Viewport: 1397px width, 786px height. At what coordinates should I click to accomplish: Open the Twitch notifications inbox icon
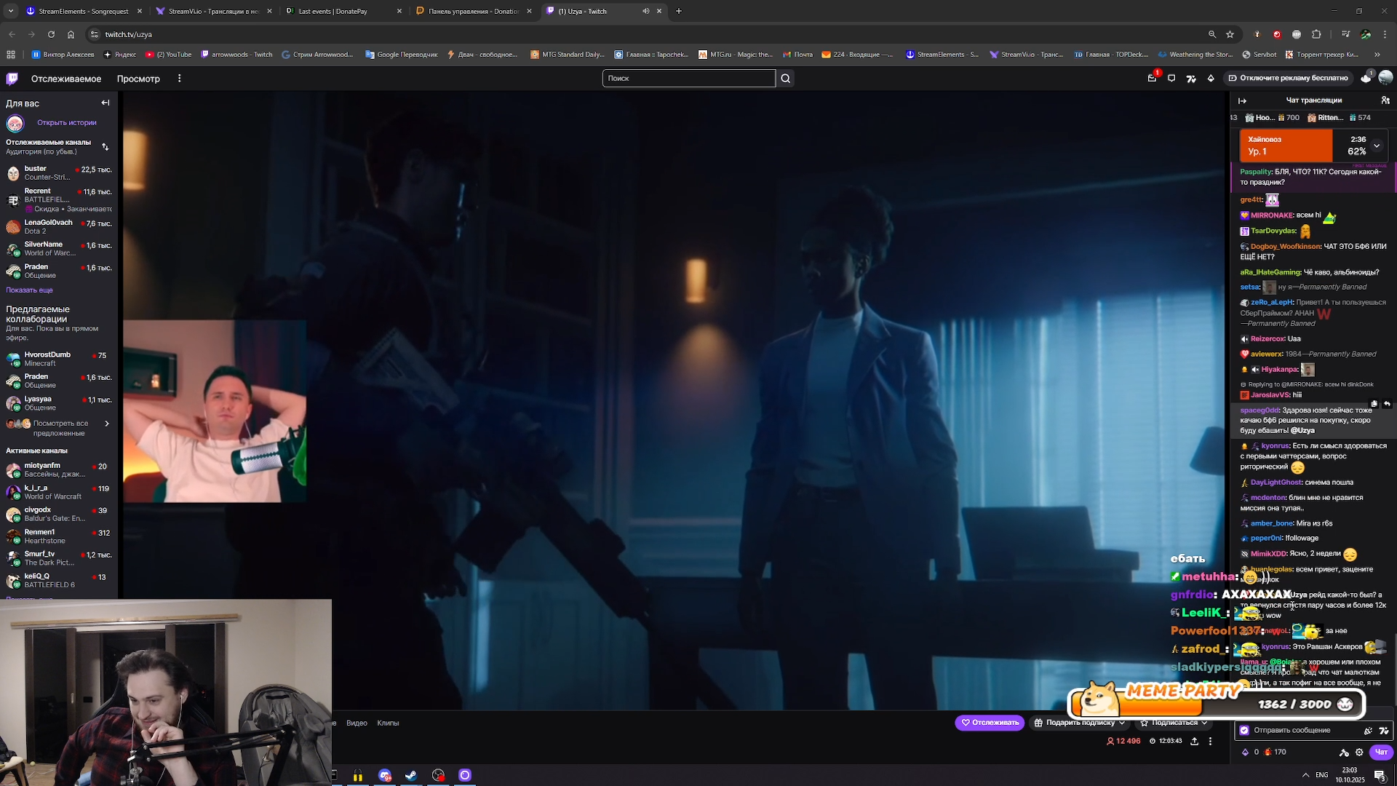click(x=1152, y=79)
